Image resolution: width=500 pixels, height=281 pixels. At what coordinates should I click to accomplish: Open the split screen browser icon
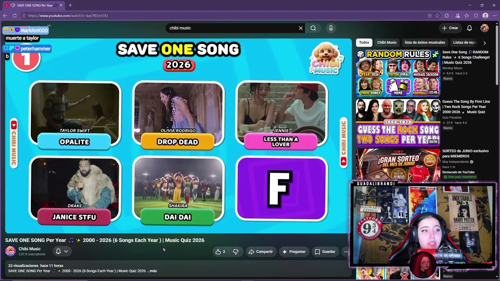[x=430, y=16]
